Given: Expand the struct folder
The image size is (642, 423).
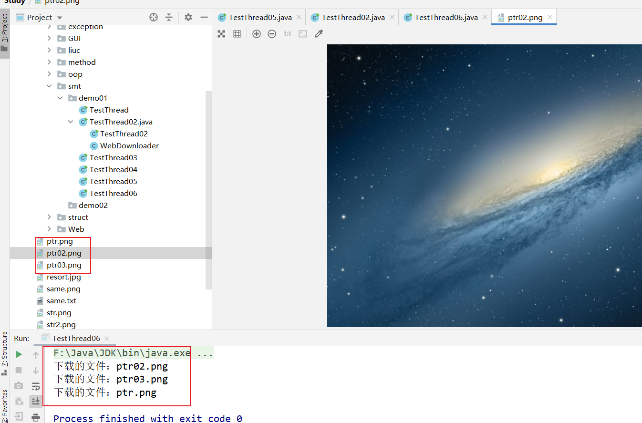Looking at the screenshot, I should point(49,217).
